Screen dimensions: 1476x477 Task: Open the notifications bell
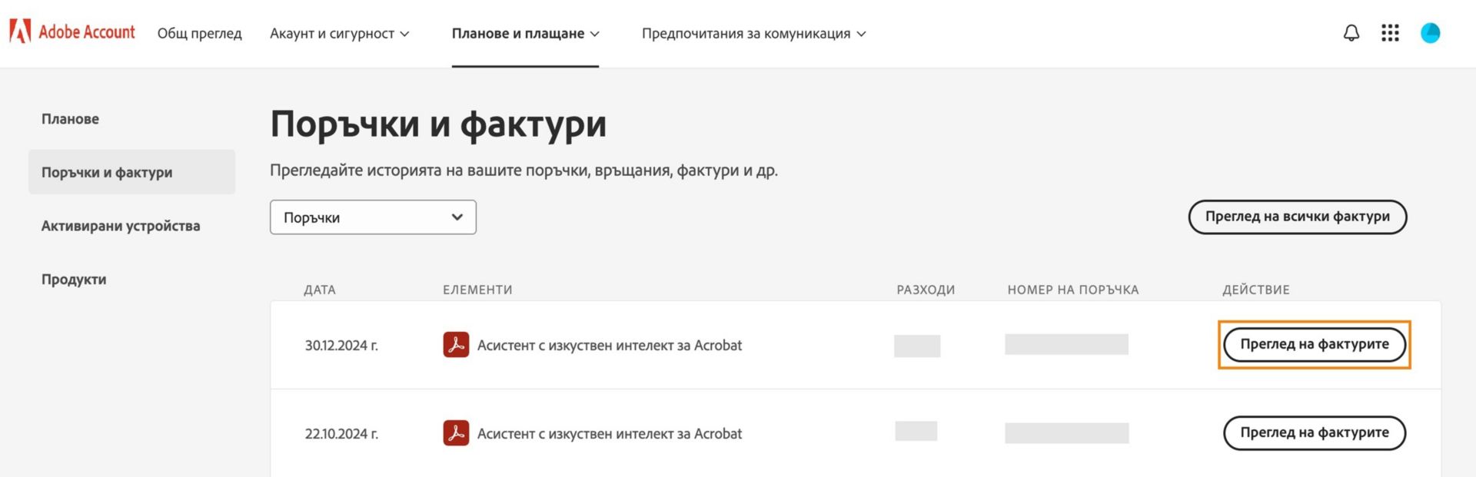1351,33
